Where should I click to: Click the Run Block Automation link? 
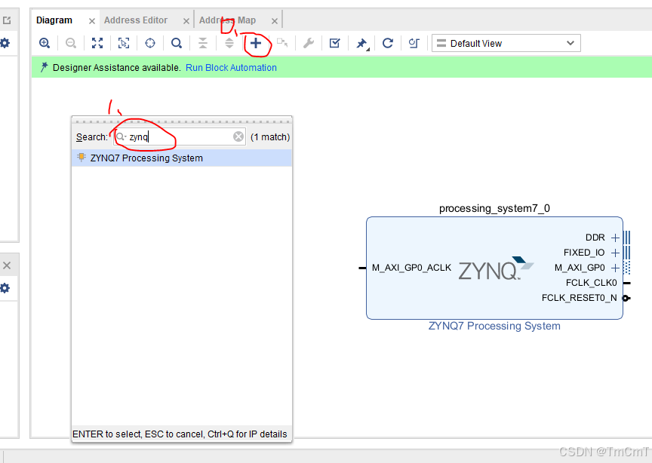click(231, 68)
